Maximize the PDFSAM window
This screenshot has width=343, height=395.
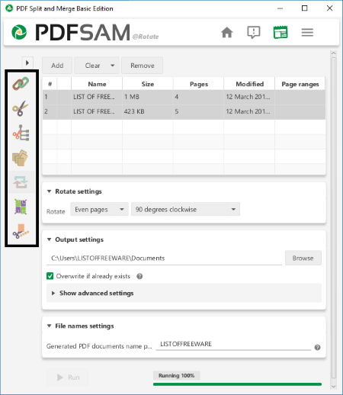(304, 8)
